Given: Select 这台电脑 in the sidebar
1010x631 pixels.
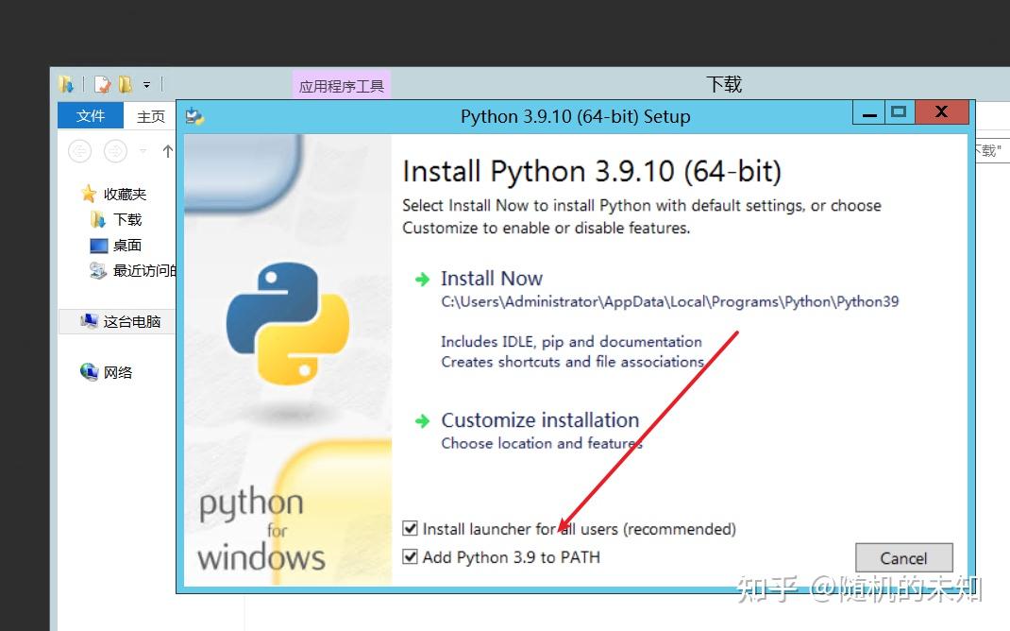Looking at the screenshot, I should 123,321.
